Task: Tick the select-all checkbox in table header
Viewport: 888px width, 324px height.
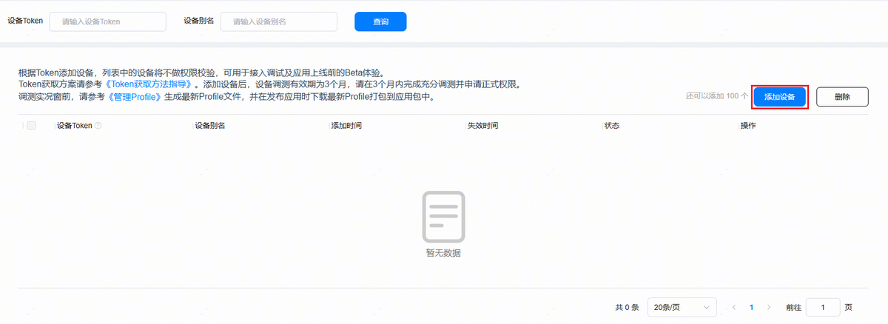Action: click(31, 126)
